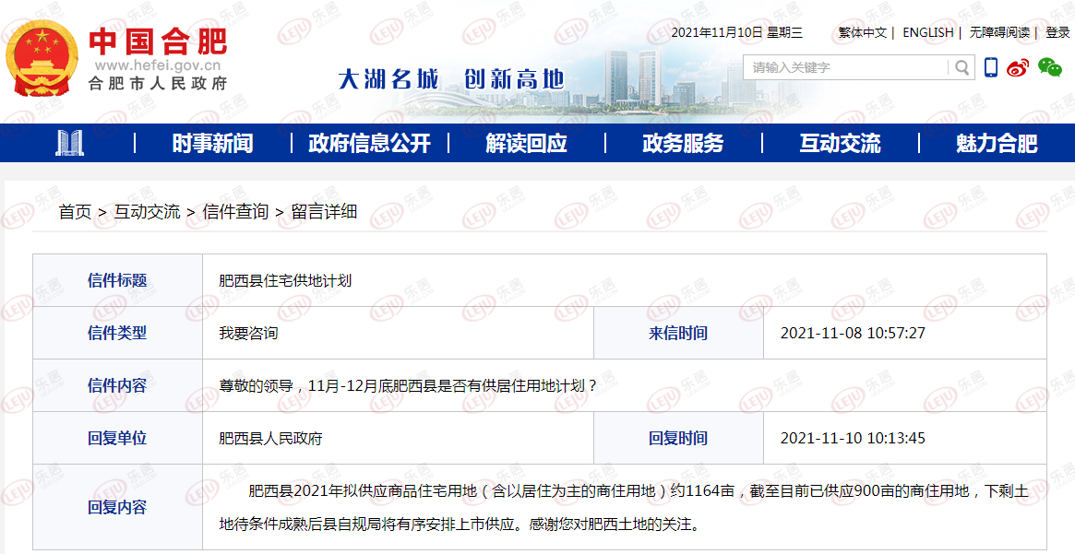Screen dimensions: 1075x554
Task: Open 政务服务 menu
Action: tap(683, 143)
